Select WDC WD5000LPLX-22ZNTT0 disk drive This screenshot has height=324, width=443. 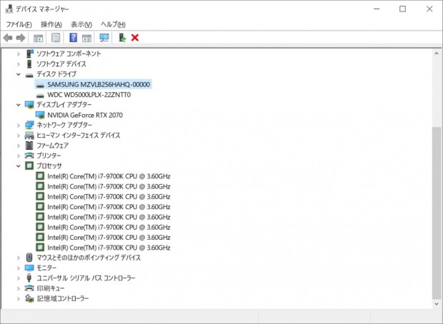point(89,94)
